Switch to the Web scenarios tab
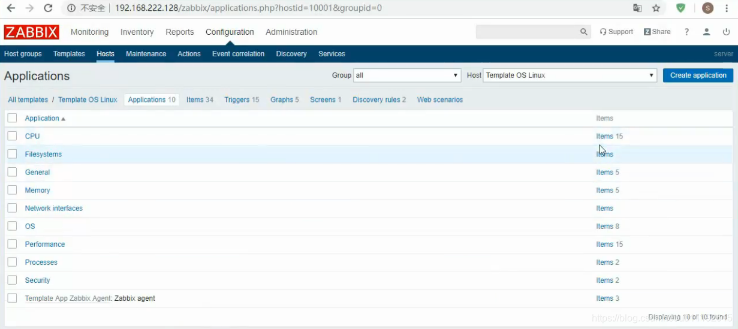738x329 pixels. 440,99
